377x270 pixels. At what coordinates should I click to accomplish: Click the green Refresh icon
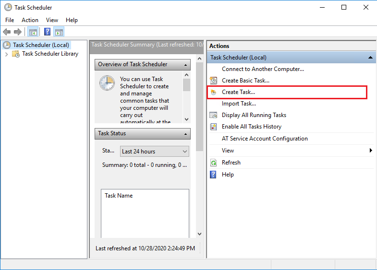coord(213,163)
